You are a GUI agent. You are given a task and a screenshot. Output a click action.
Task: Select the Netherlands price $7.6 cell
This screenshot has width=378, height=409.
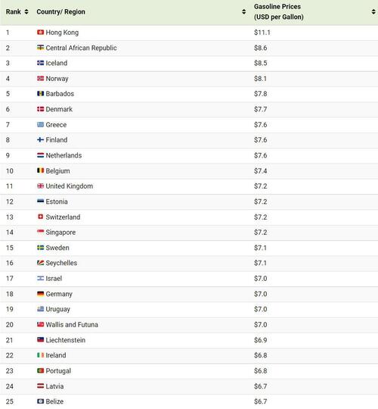point(261,155)
